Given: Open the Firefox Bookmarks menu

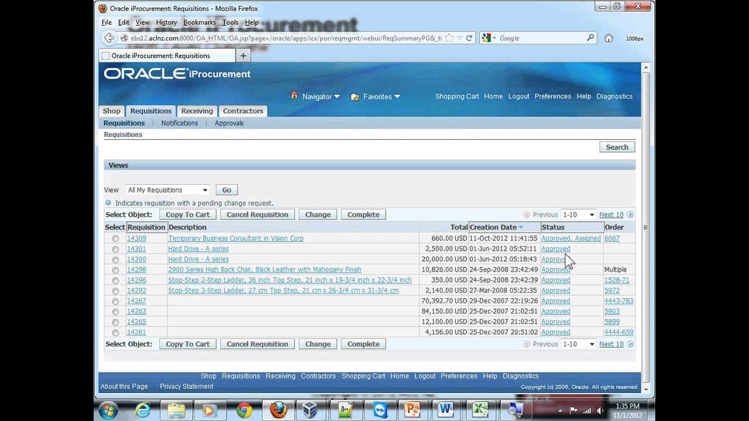Looking at the screenshot, I should coord(199,22).
